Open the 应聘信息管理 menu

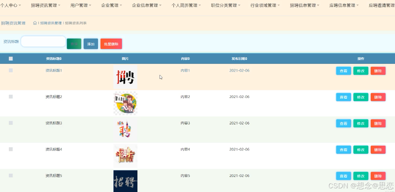pos(344,5)
